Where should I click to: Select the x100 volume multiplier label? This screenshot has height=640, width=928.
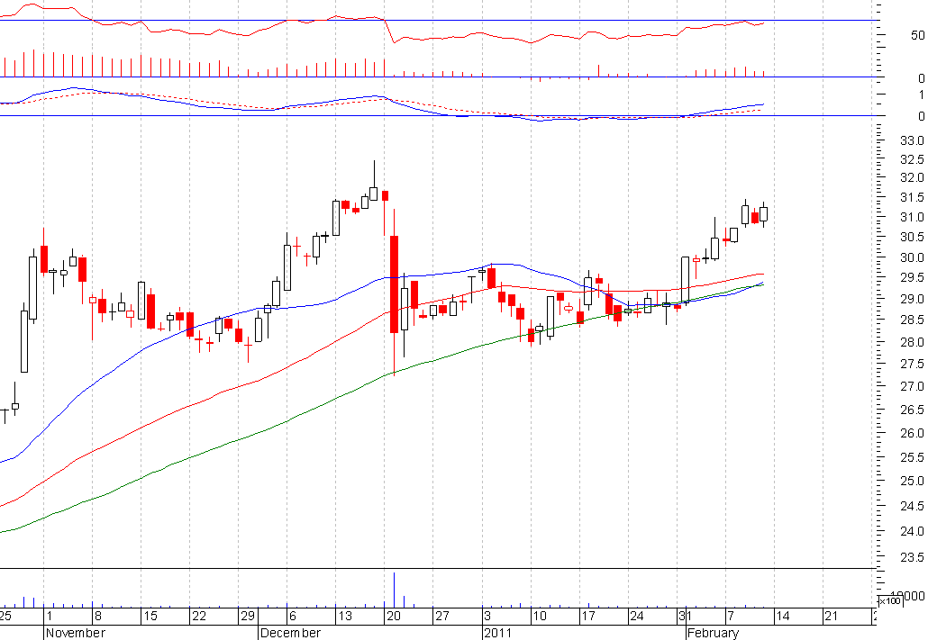(x=889, y=601)
